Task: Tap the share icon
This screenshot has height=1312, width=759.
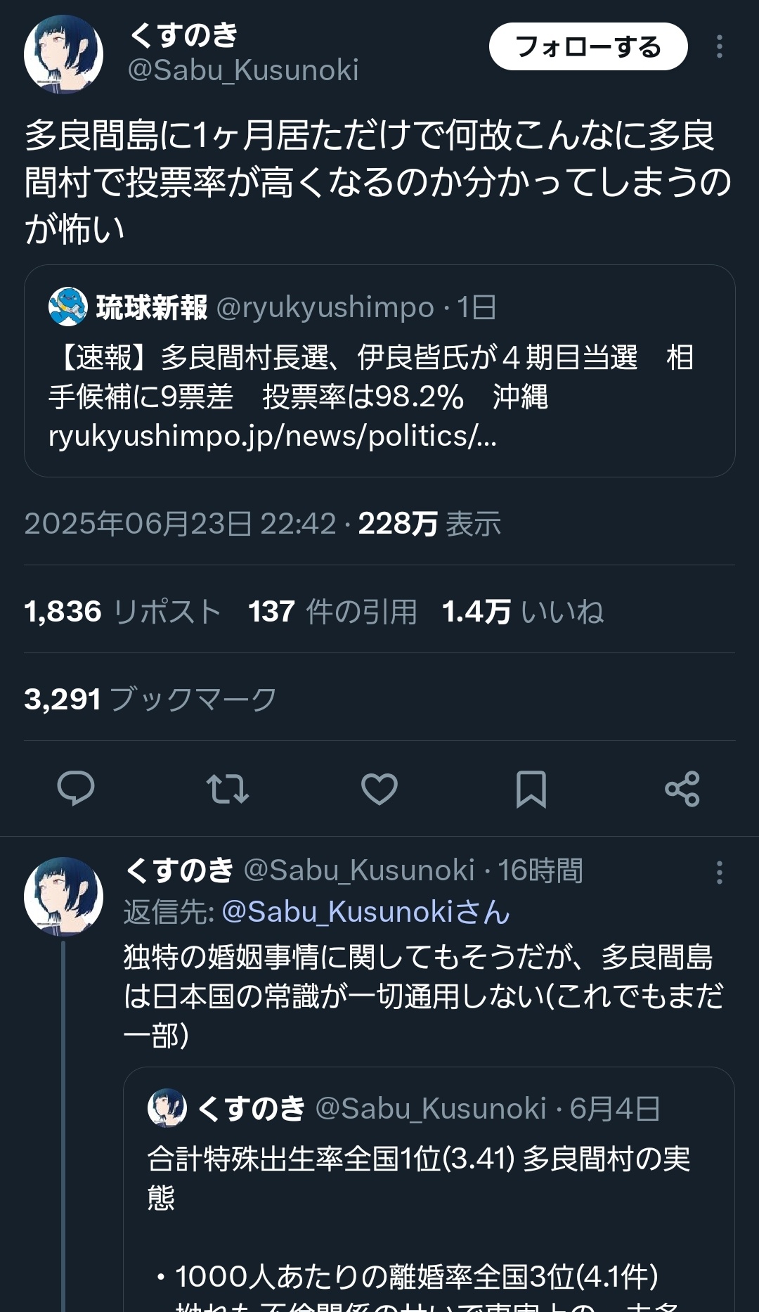Action: click(x=682, y=788)
